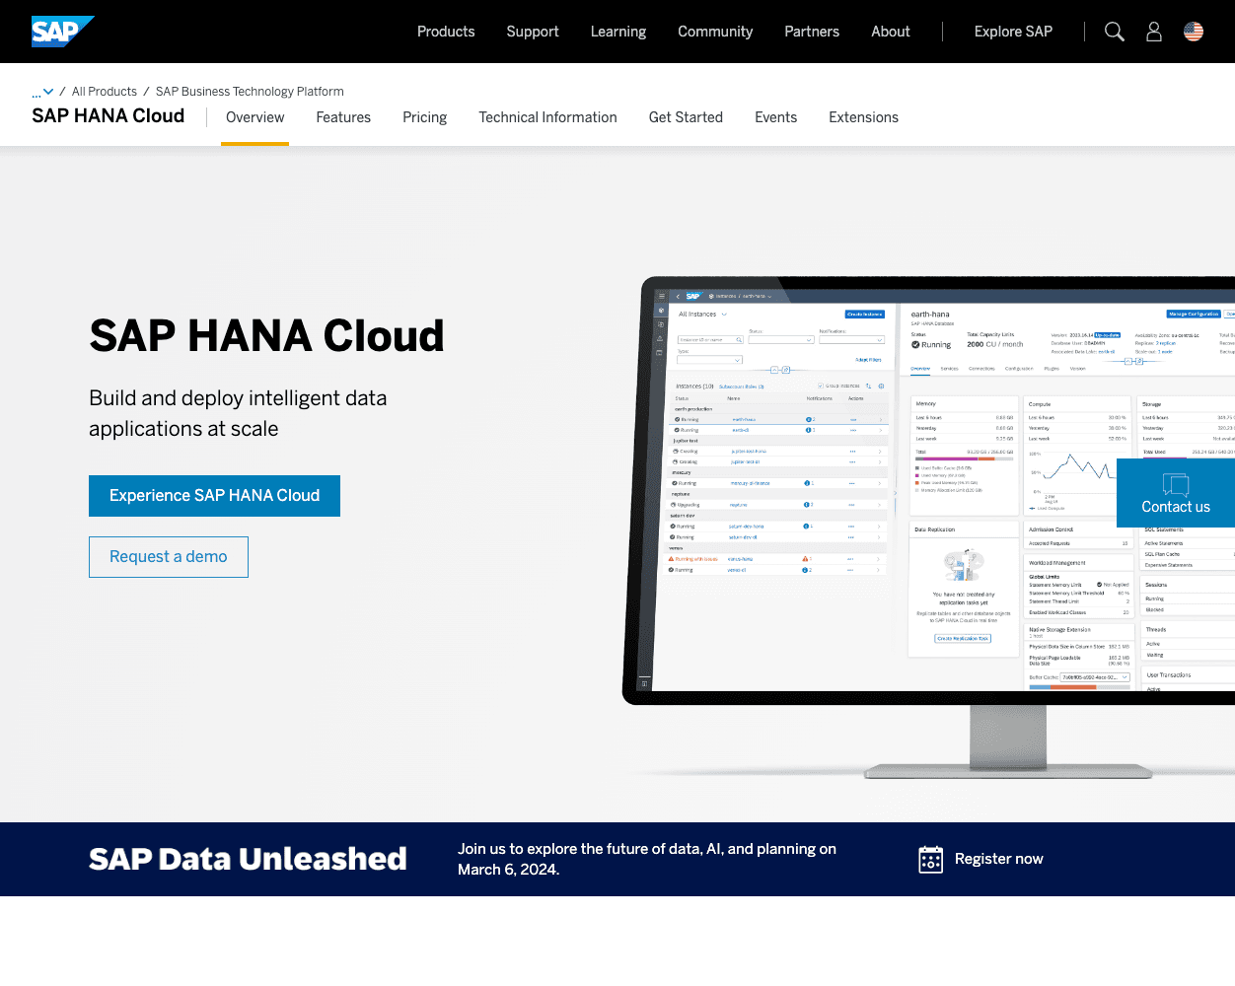Screen dimensions: 1235x986
Task: Go to All Products breadcrumb
Action: pos(105,92)
